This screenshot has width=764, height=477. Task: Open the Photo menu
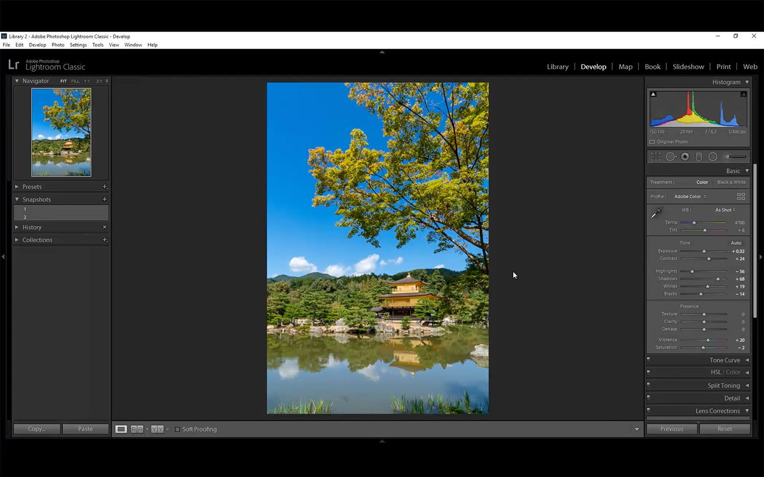tap(58, 45)
